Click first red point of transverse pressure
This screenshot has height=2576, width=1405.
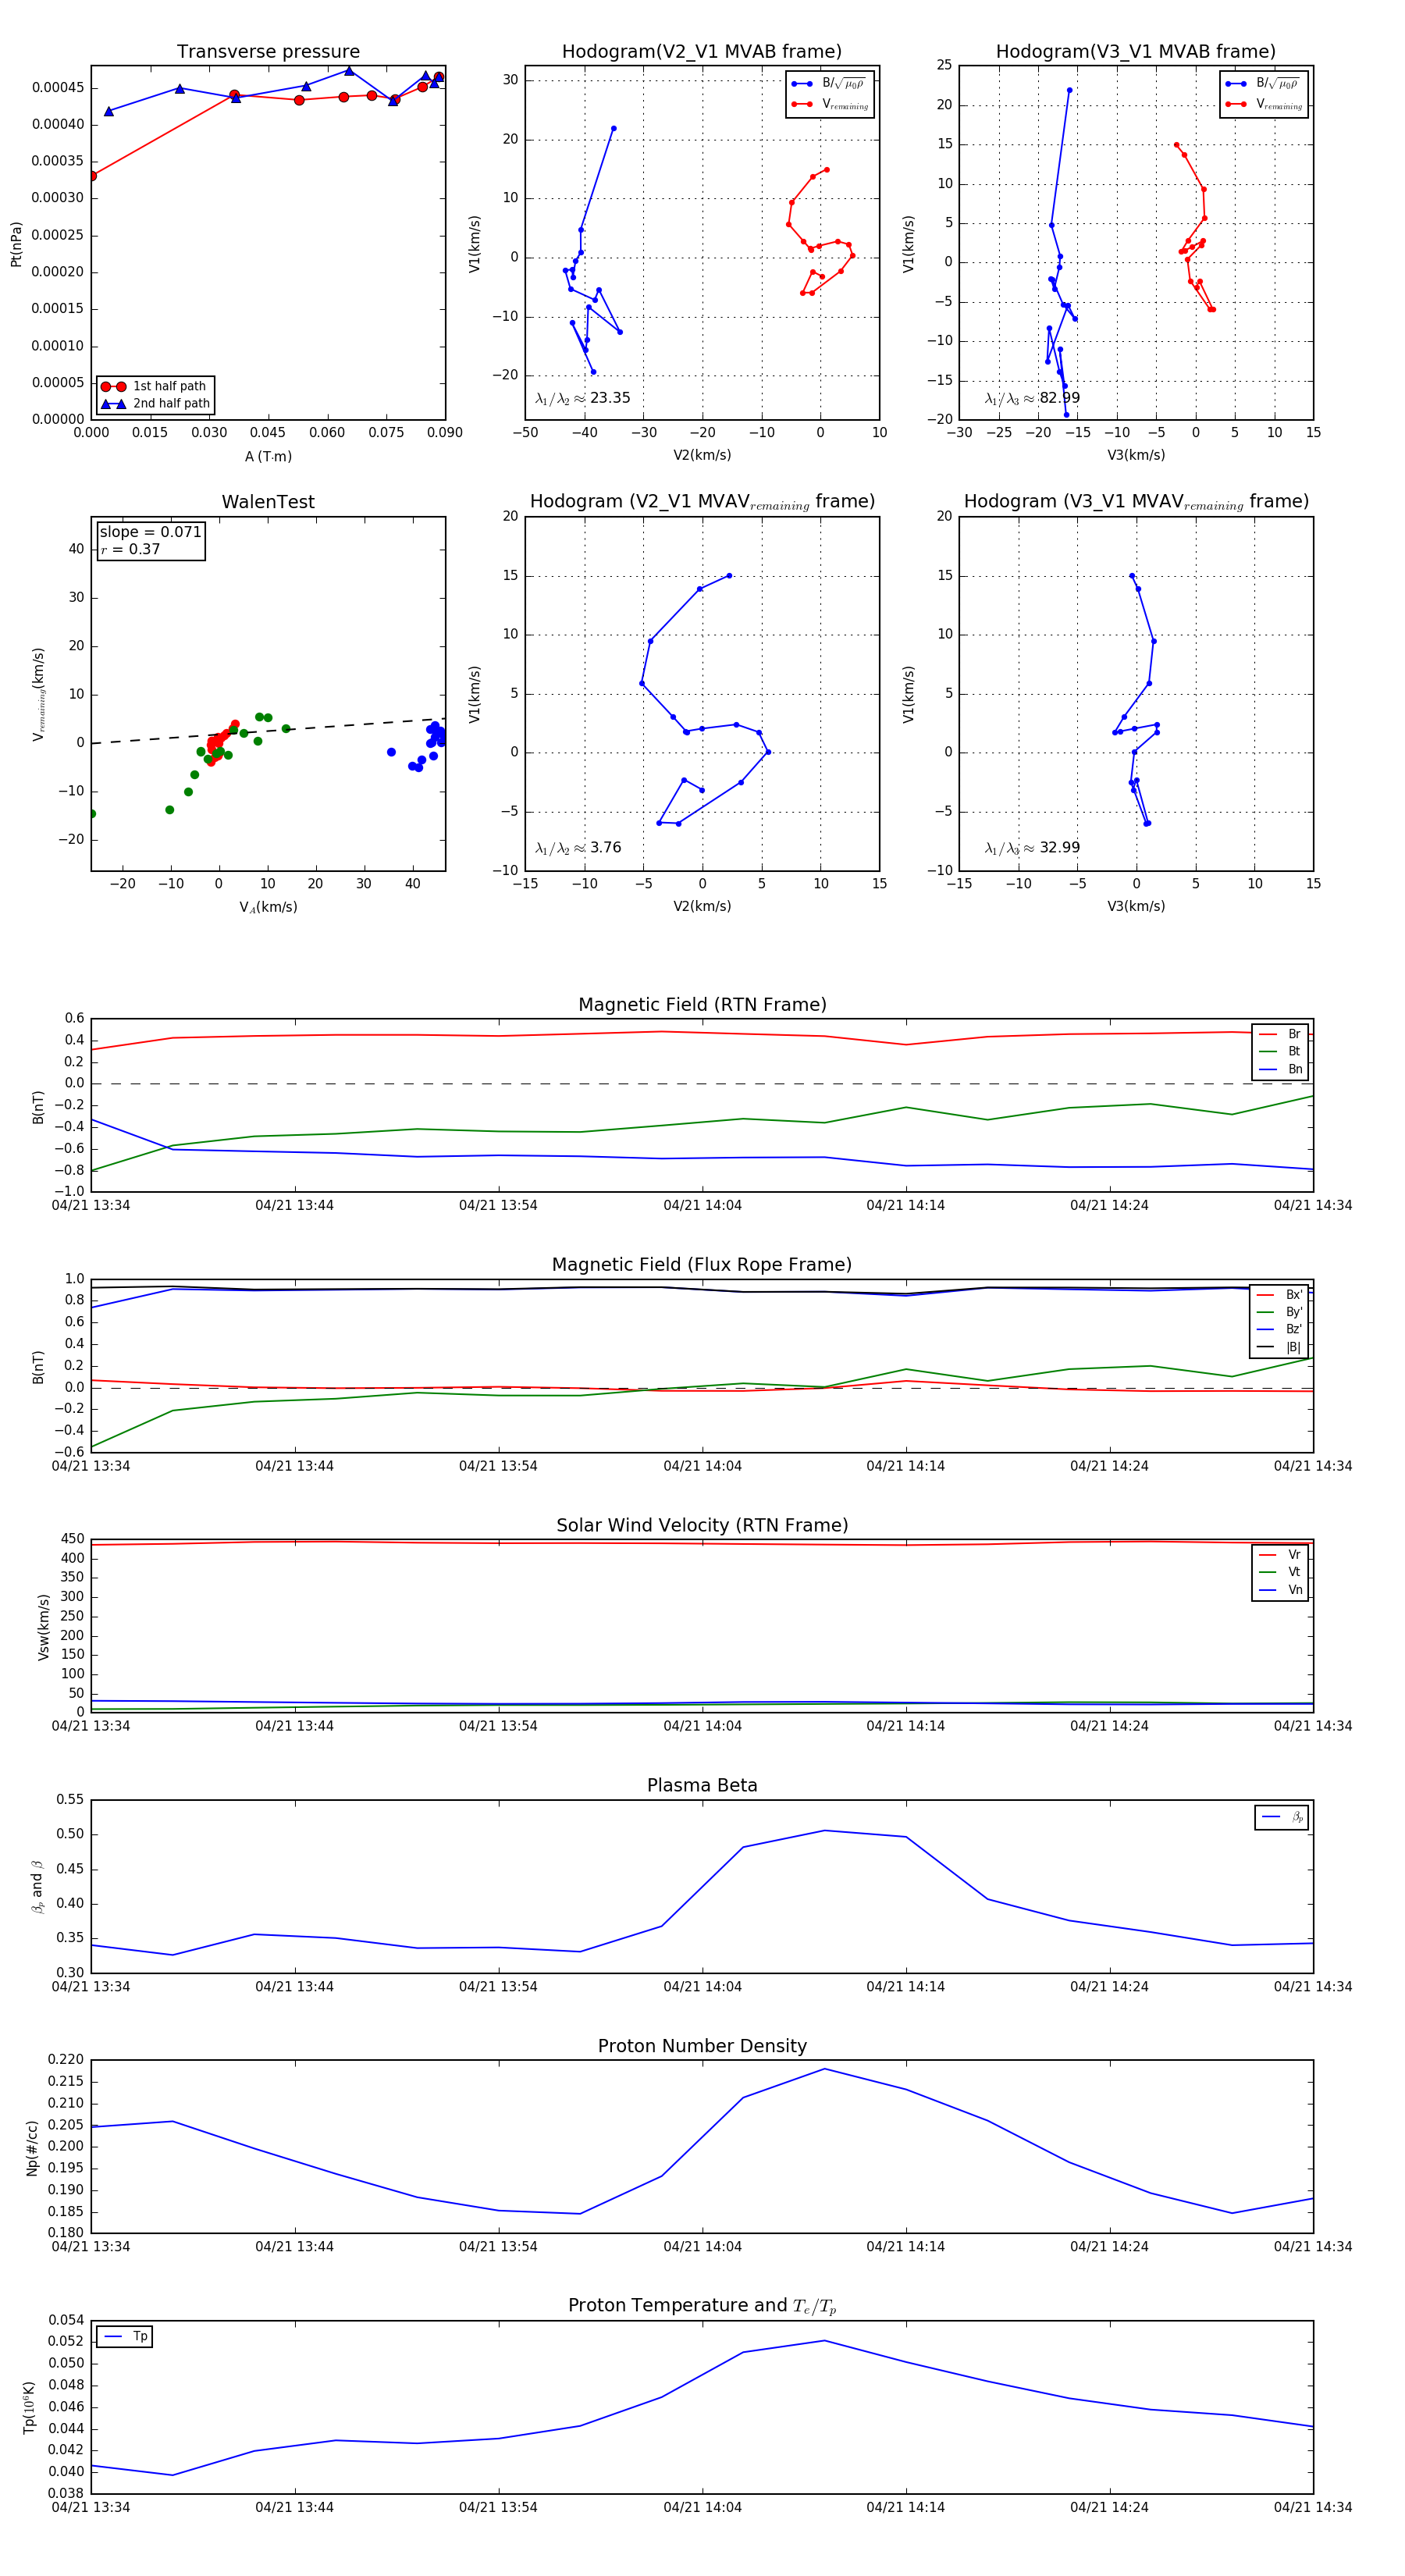point(92,176)
